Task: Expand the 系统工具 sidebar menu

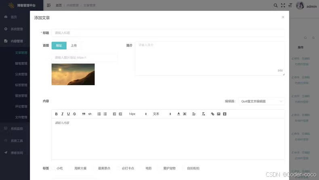Action: tap(15, 141)
